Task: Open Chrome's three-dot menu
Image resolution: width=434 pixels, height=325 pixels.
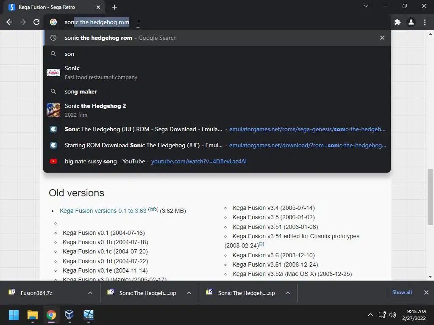Action: tap(425, 22)
